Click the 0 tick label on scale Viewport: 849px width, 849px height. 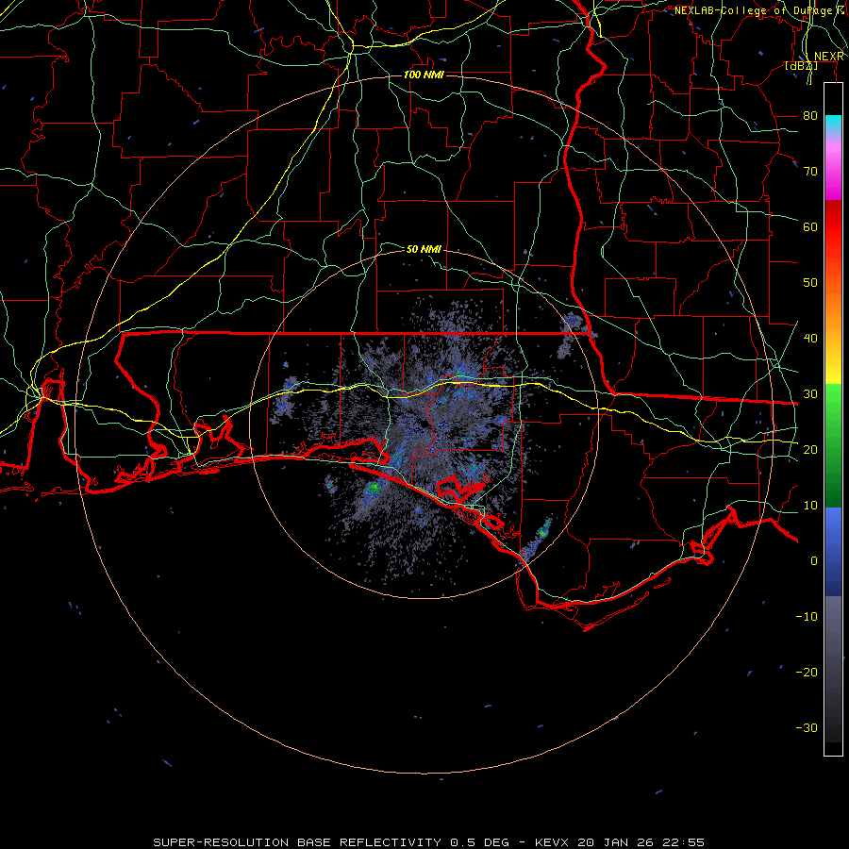814,561
